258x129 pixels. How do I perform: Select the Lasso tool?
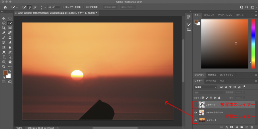point(4,23)
